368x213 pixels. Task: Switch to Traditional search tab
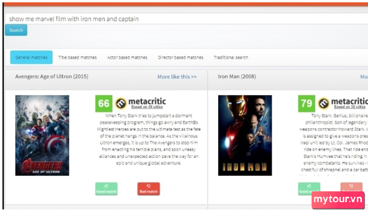point(231,57)
